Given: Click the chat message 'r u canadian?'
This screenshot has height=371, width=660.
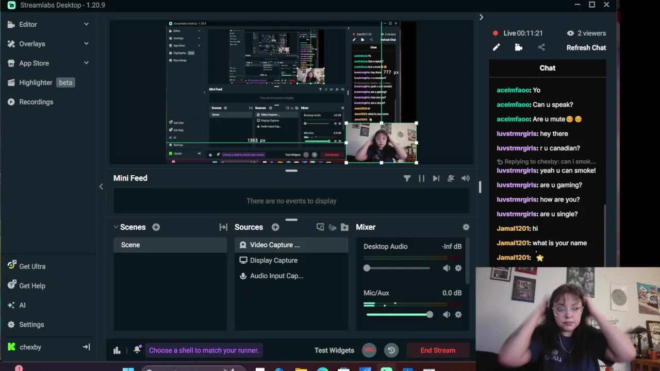Looking at the screenshot, I should pos(560,148).
